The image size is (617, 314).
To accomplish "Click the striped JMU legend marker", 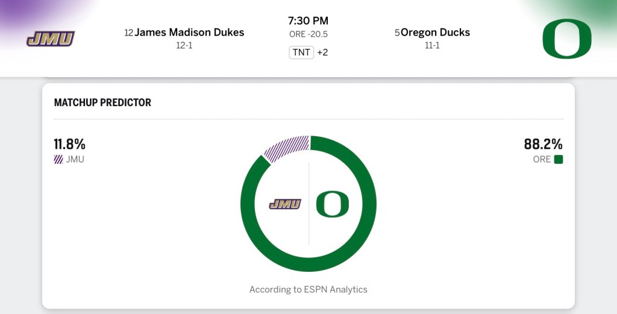I will (58, 160).
